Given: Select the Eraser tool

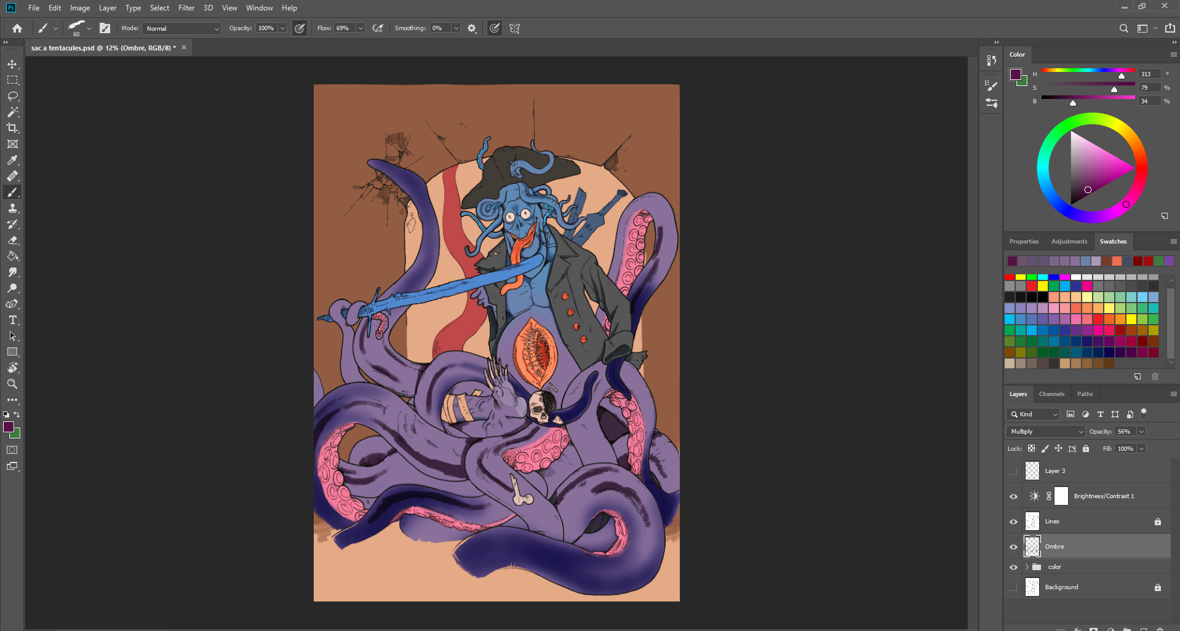Looking at the screenshot, I should [x=12, y=240].
